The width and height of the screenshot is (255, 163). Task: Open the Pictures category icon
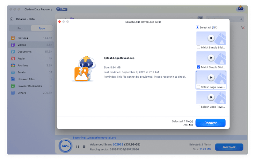coord(13,38)
